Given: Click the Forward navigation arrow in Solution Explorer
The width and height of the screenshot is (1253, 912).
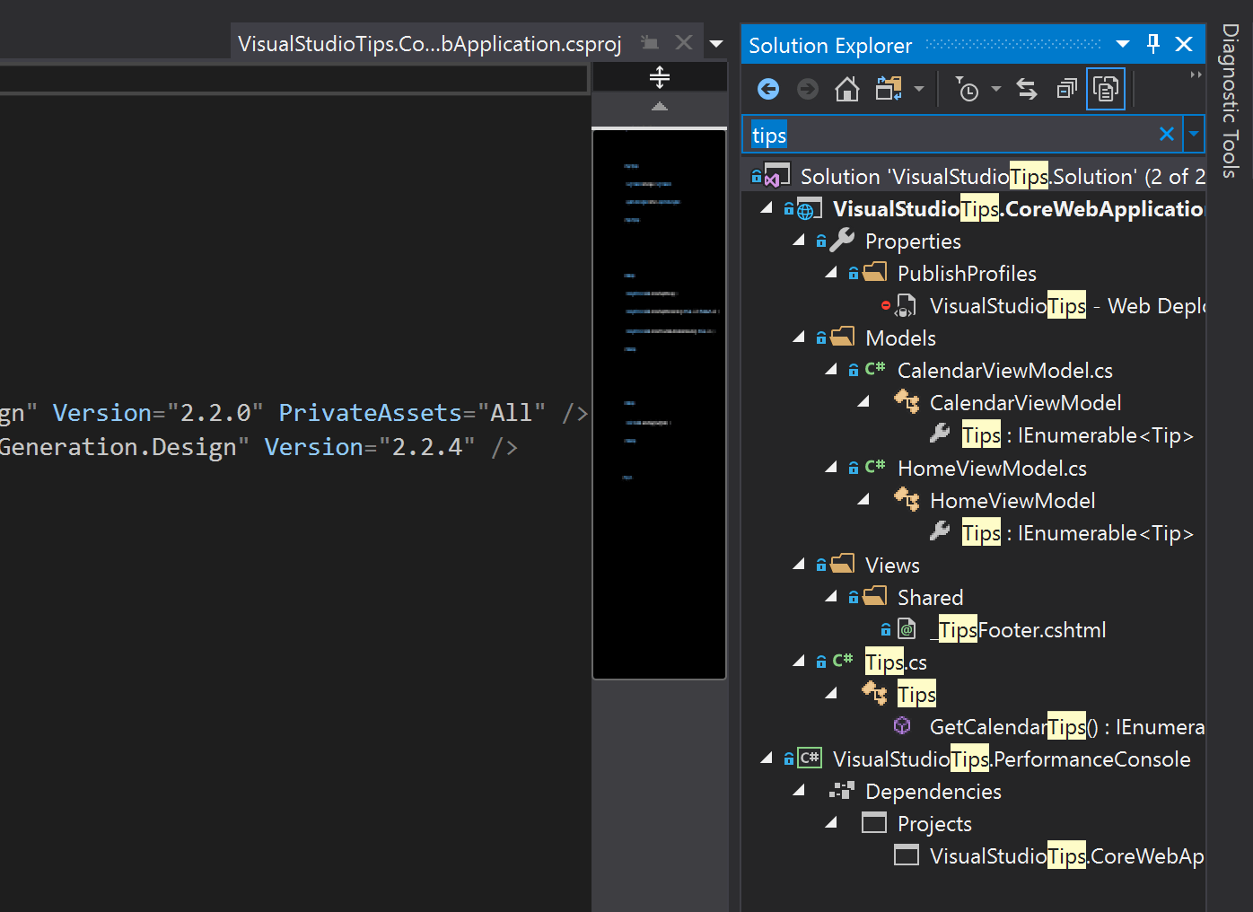Looking at the screenshot, I should [808, 89].
